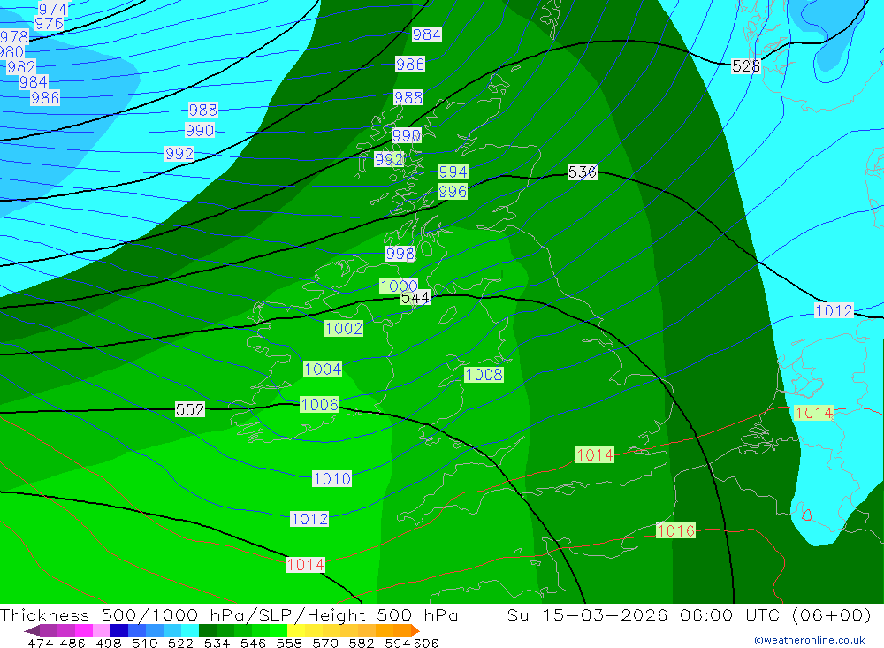The image size is (884, 648).
Task: Click the '1002' isobar label
Action: [343, 328]
